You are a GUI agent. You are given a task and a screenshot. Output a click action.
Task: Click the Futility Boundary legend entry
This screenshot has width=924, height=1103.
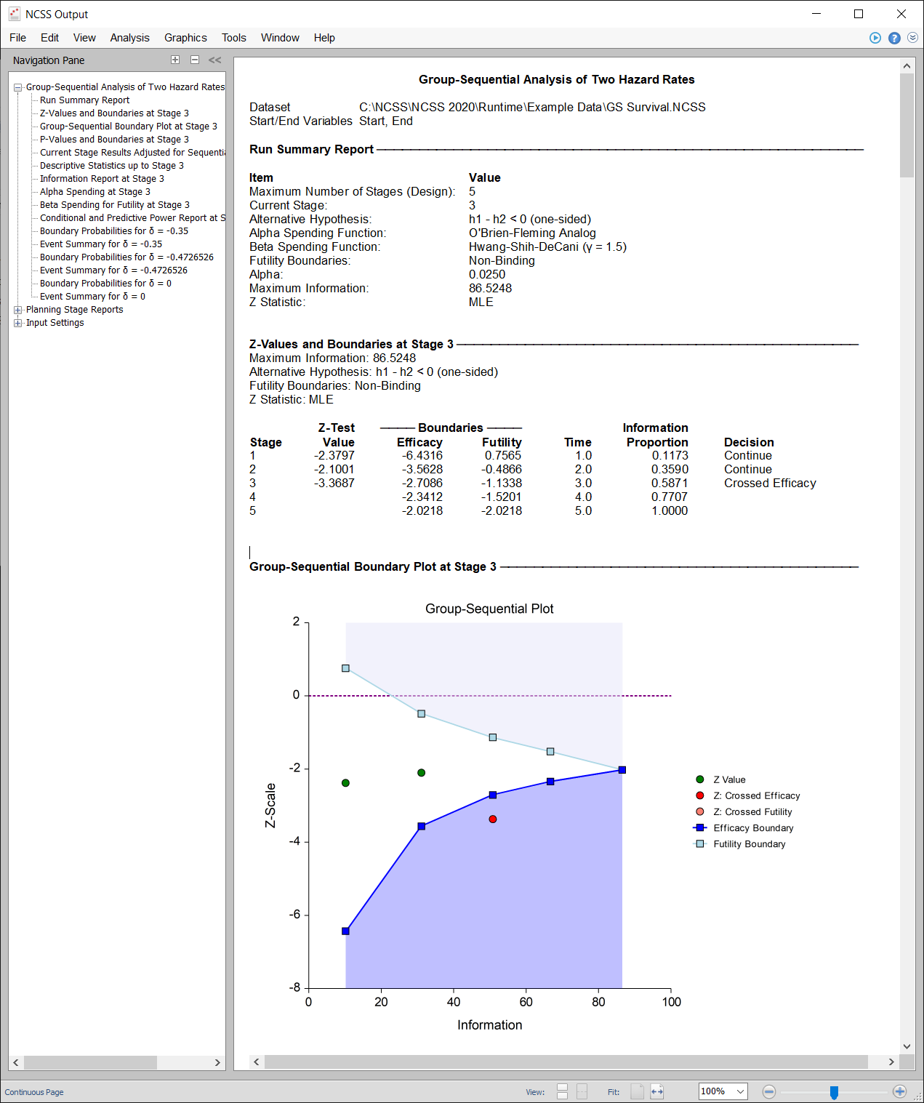click(739, 844)
